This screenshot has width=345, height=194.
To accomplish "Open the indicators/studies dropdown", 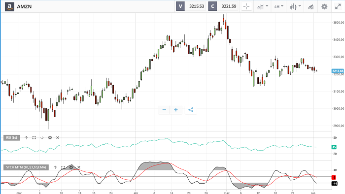I will (263, 6).
